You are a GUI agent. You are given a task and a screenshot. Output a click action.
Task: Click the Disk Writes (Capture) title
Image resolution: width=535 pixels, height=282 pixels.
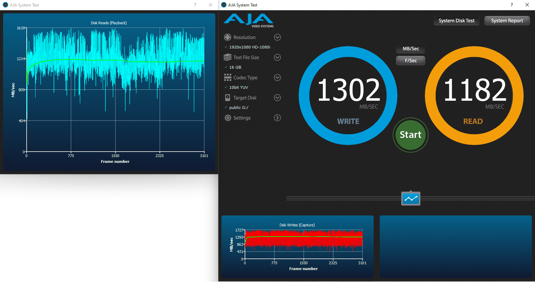click(x=297, y=225)
